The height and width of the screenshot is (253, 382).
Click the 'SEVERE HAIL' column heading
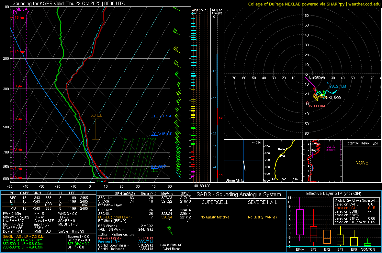[262, 202]
